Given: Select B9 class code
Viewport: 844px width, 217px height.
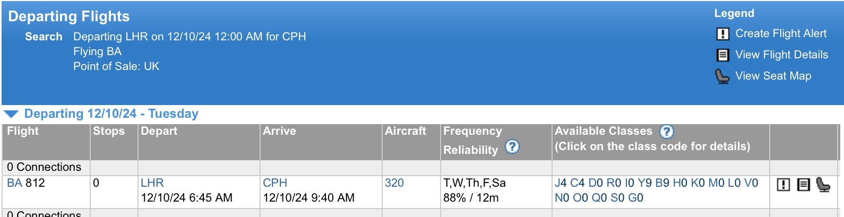Looking at the screenshot, I should tap(662, 183).
